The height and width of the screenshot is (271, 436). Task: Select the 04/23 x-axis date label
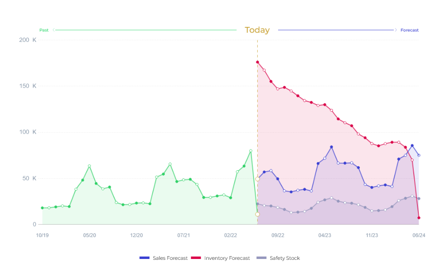pos(325,235)
